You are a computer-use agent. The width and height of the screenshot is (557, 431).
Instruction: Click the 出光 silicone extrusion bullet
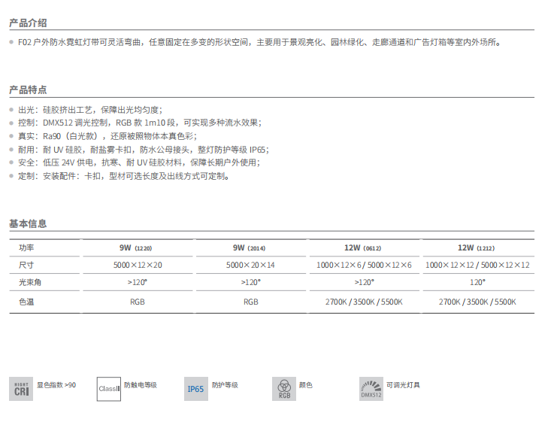click(x=90, y=110)
